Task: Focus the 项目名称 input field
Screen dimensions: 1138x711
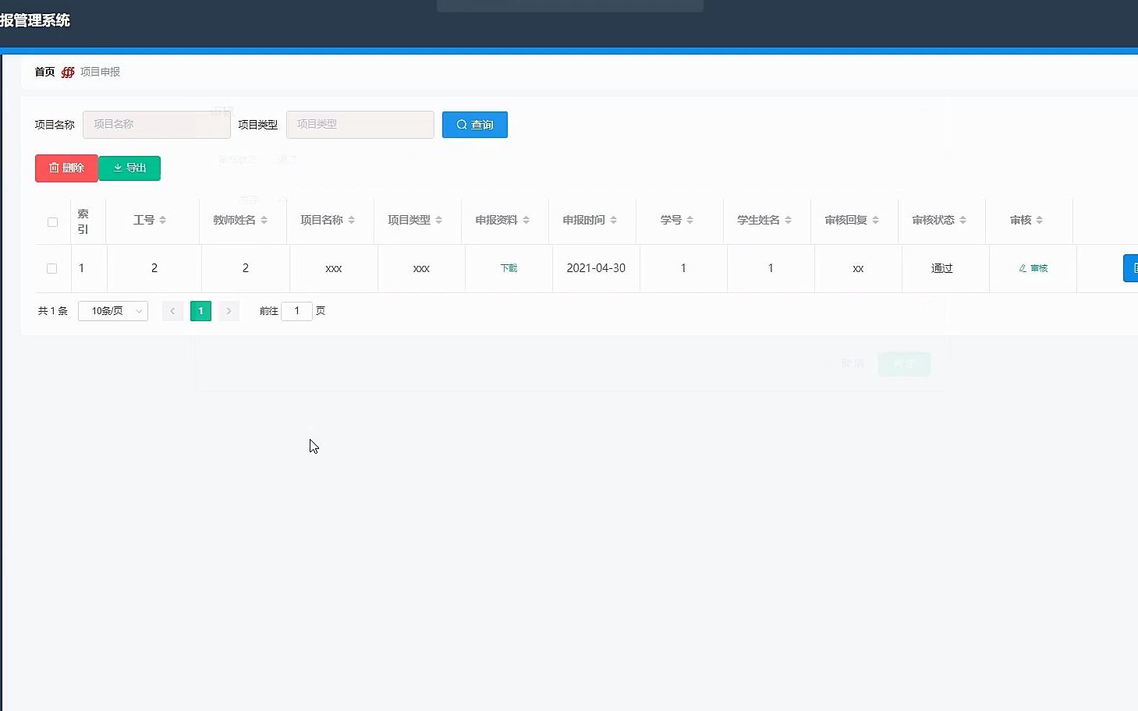Action: [x=157, y=125]
